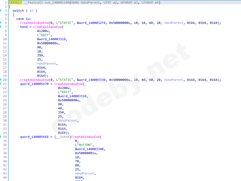The image size is (241, 181).
Task: Click opening brace on line 2
Action: pos(10,7)
